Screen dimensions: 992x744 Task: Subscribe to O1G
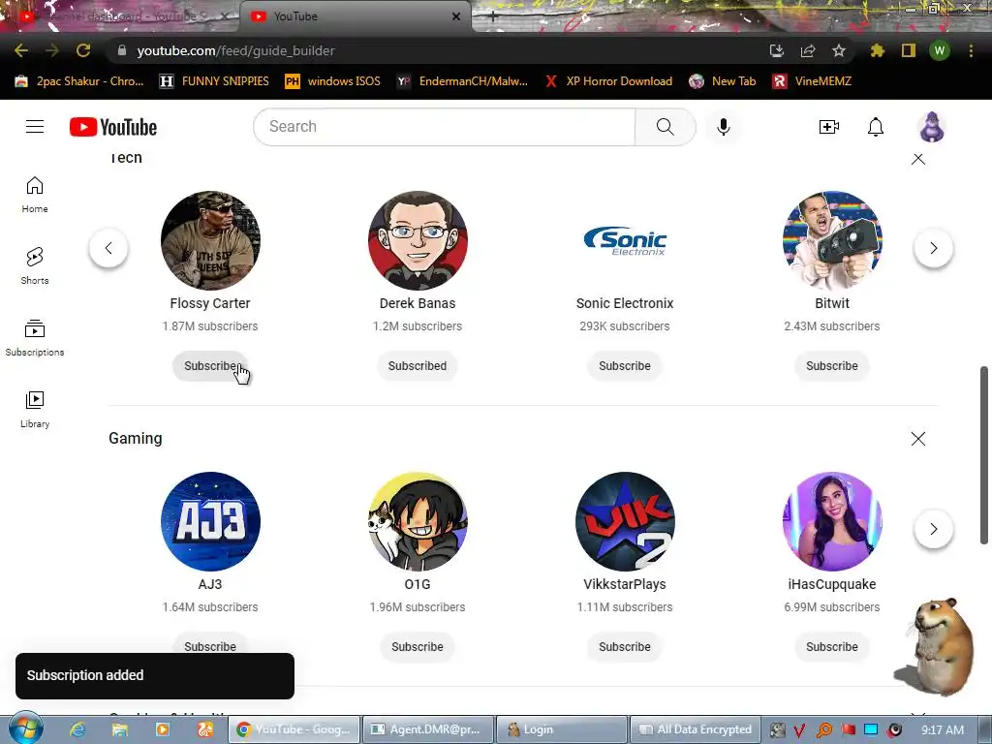pos(418,646)
